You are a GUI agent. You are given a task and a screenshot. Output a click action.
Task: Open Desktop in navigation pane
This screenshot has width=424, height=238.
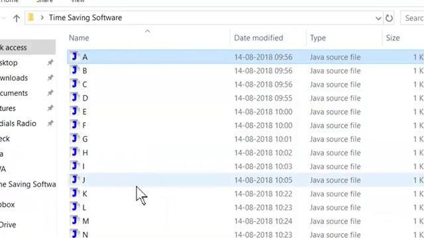[9, 63]
